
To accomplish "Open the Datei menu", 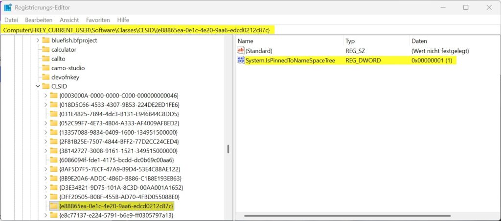I will tap(11, 20).
